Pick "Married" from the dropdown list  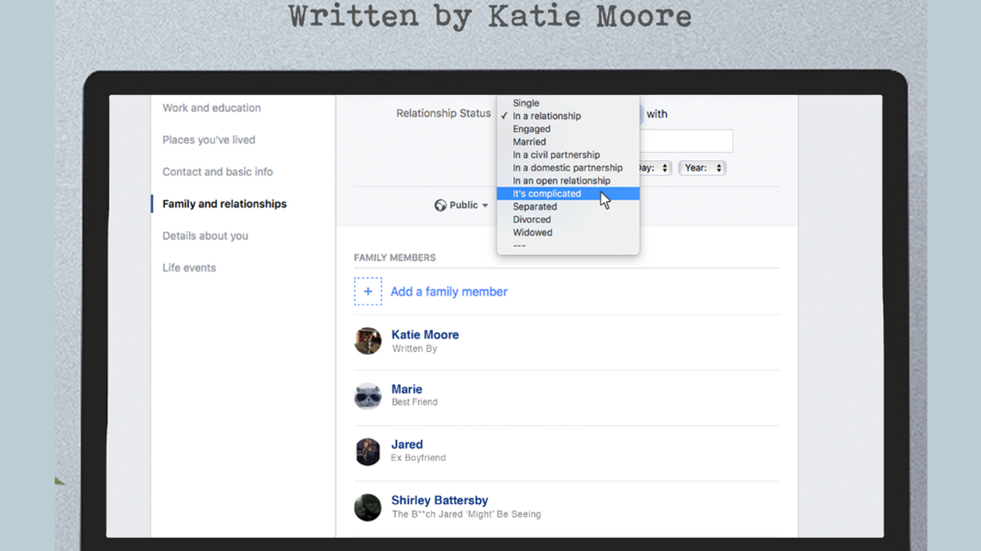[529, 142]
